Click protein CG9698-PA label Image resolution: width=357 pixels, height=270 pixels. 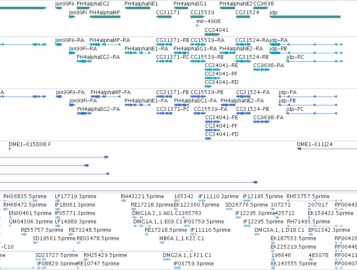[268, 118]
